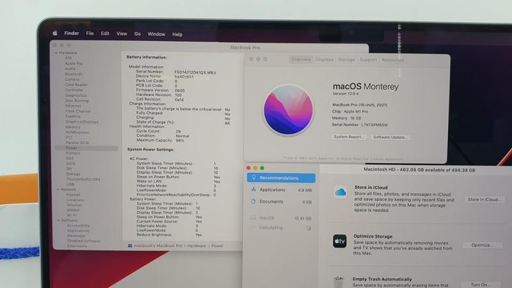Screen dimensions: 512x288
Task: Click the Documents icon in storage sidebar
Action: pyautogui.click(x=253, y=202)
